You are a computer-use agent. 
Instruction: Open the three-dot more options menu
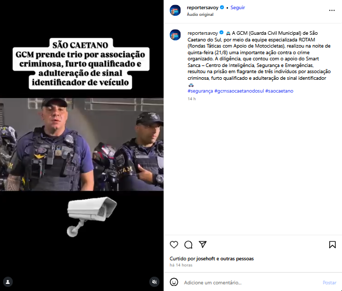[x=332, y=10]
